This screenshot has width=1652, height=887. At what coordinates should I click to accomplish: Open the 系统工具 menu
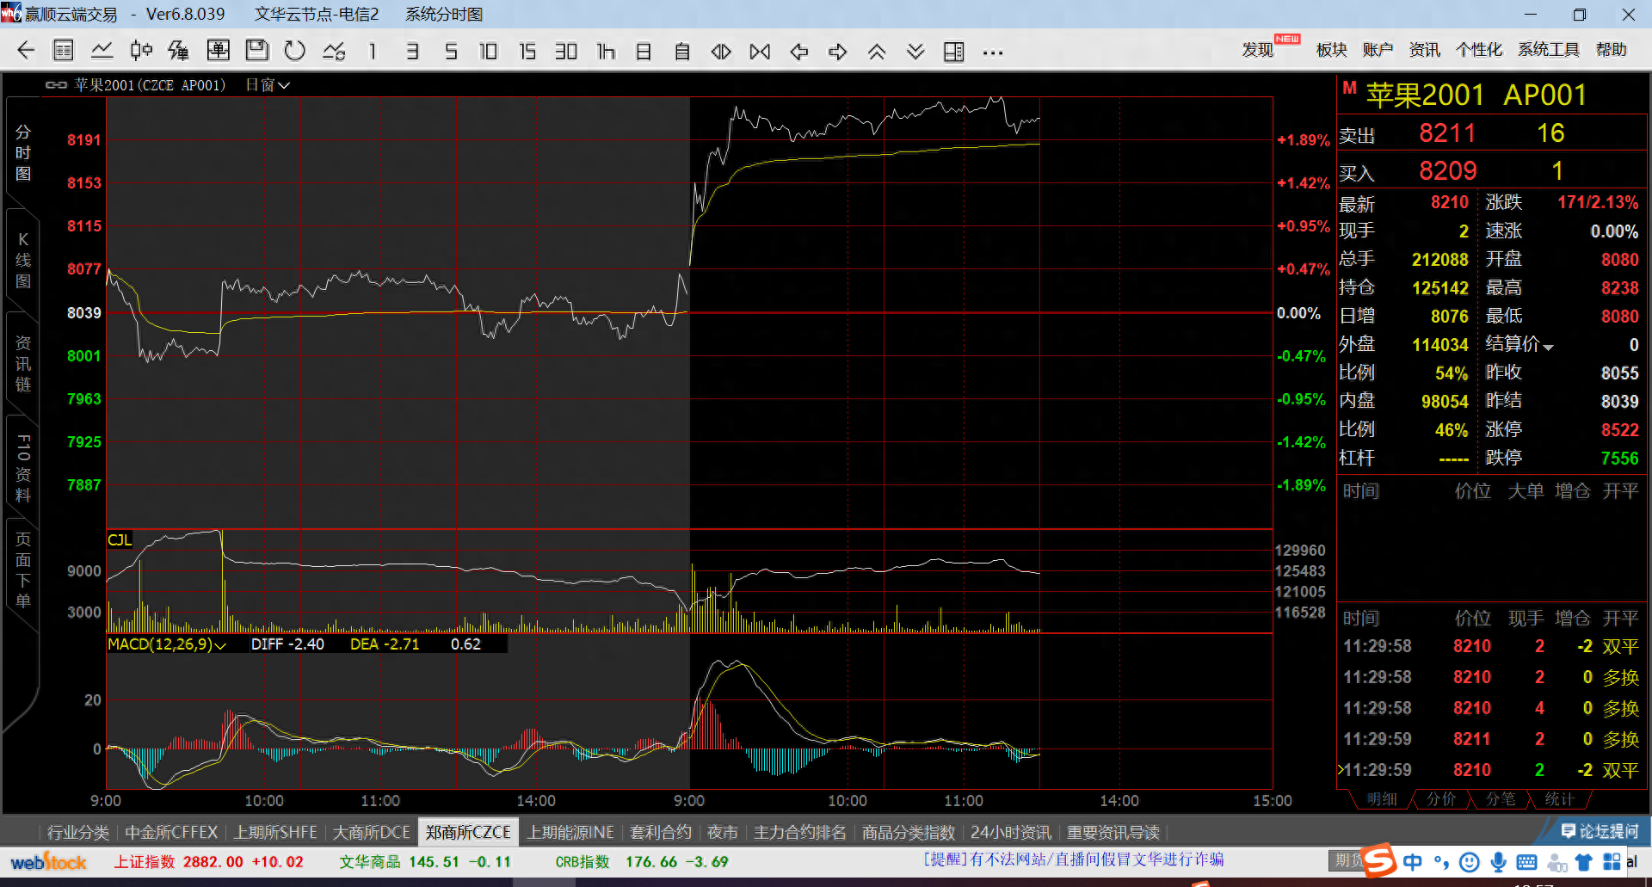click(x=1549, y=50)
